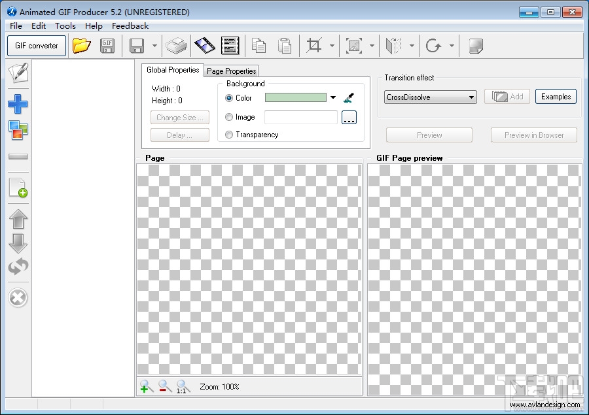This screenshot has height=415, width=589.
Task: Click the zoom in magnifier icon
Action: click(x=147, y=386)
